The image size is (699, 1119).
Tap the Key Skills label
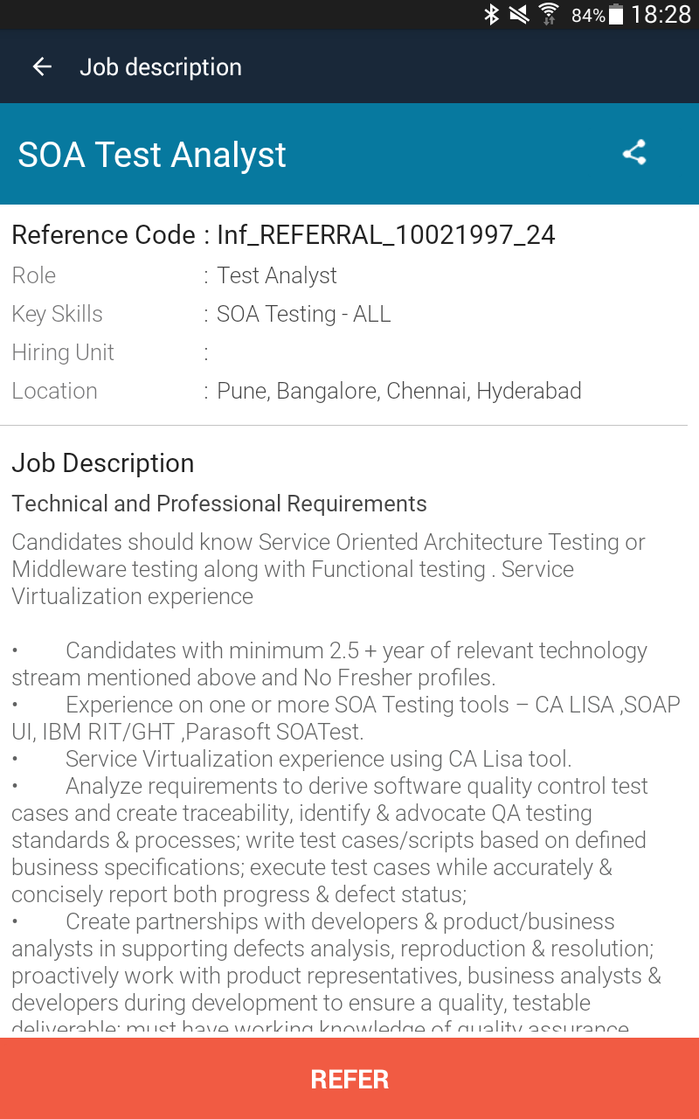click(58, 314)
